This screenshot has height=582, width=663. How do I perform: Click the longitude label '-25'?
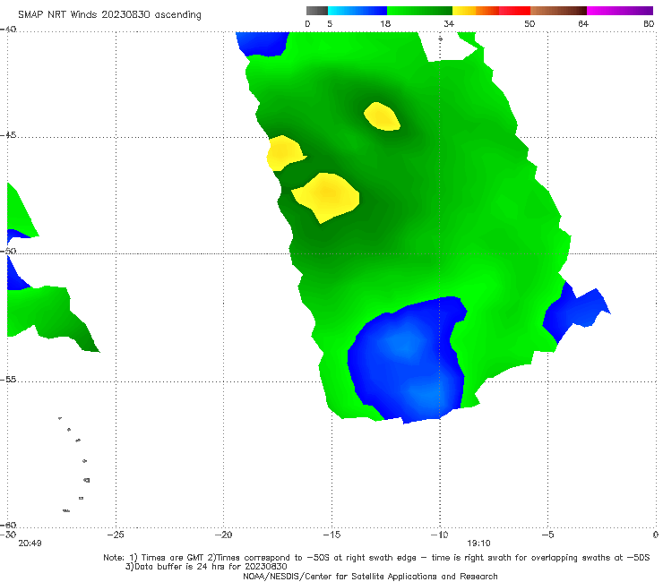(116, 535)
